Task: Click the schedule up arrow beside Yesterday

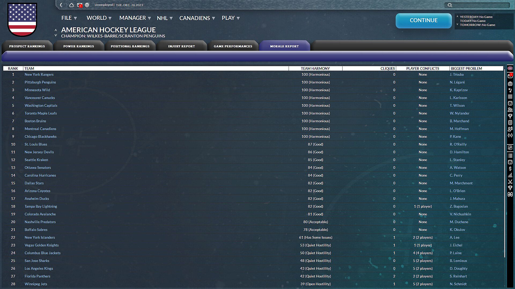Action: pos(457,17)
